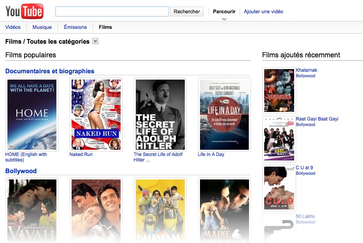Expand the Toutes les catégories dropdown icon

point(95,41)
